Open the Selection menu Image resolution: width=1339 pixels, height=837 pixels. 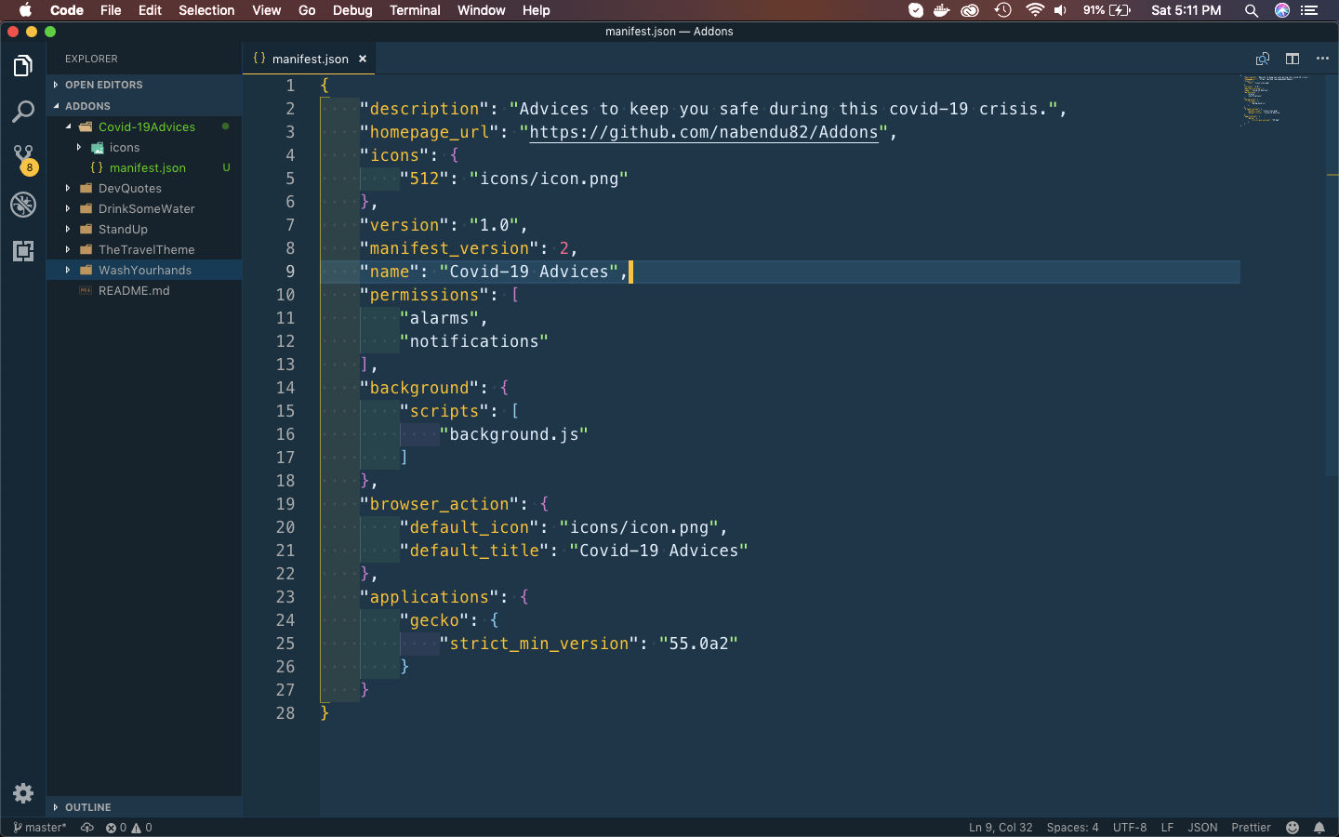pyautogui.click(x=206, y=10)
